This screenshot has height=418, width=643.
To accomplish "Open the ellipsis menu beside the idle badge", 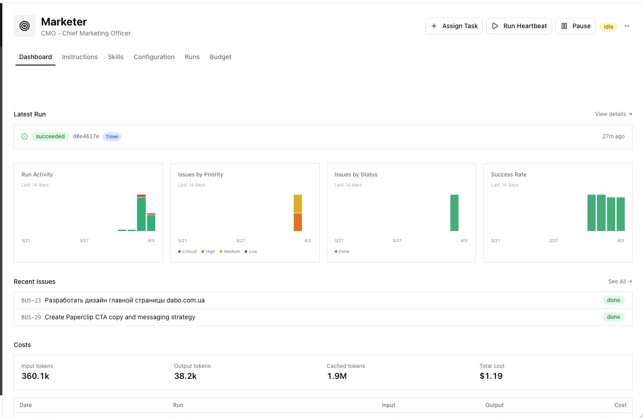I will click(x=627, y=26).
